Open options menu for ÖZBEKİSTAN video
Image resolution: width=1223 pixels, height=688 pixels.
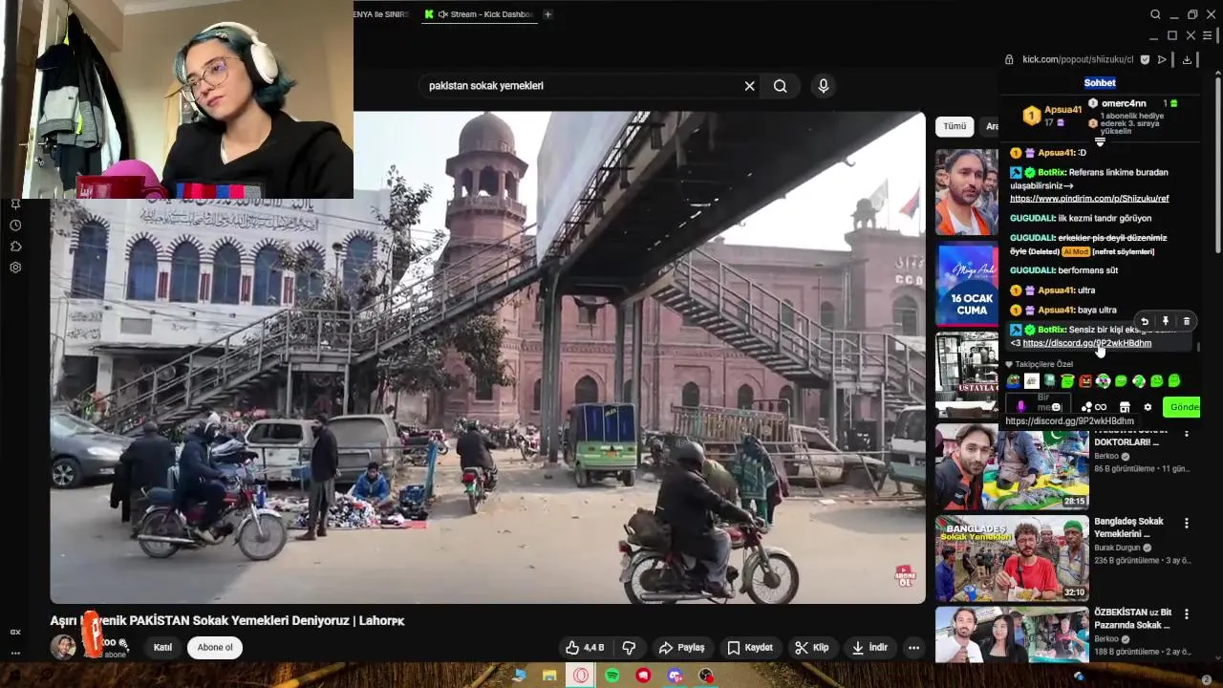1187,614
